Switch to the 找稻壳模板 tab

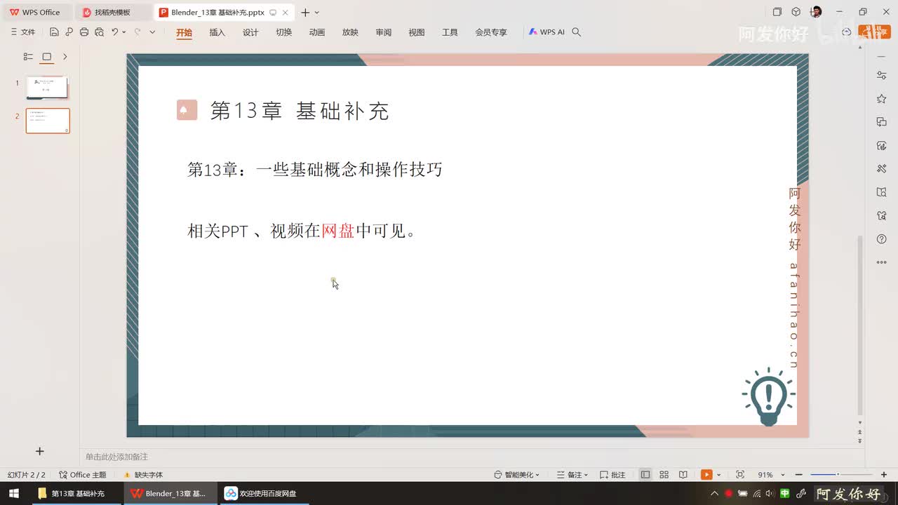[x=114, y=13]
